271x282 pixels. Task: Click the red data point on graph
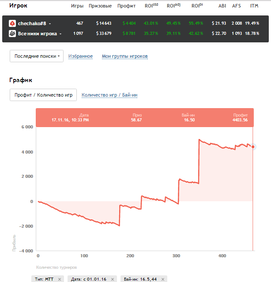click(x=253, y=147)
